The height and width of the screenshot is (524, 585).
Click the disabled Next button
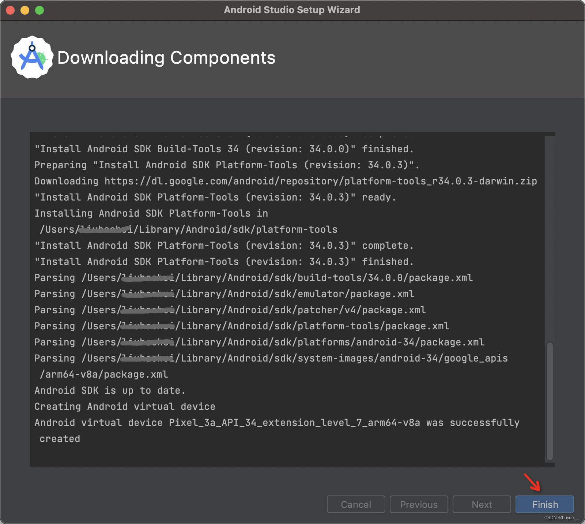[482, 504]
